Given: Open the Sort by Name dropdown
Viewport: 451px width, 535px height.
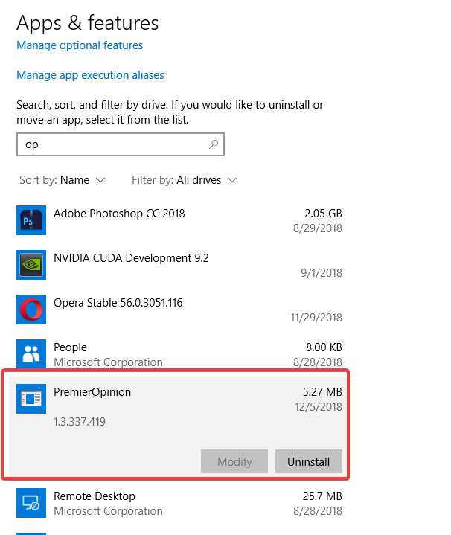Looking at the screenshot, I should click(x=62, y=180).
